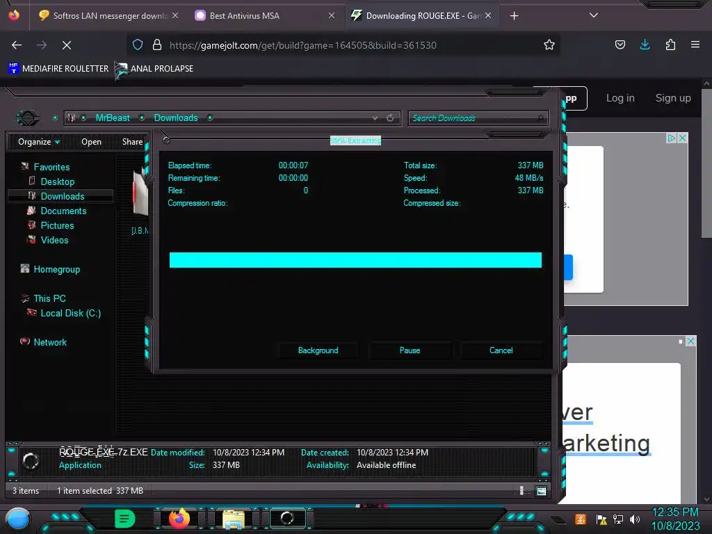Select Network in the navigation pane

point(50,342)
